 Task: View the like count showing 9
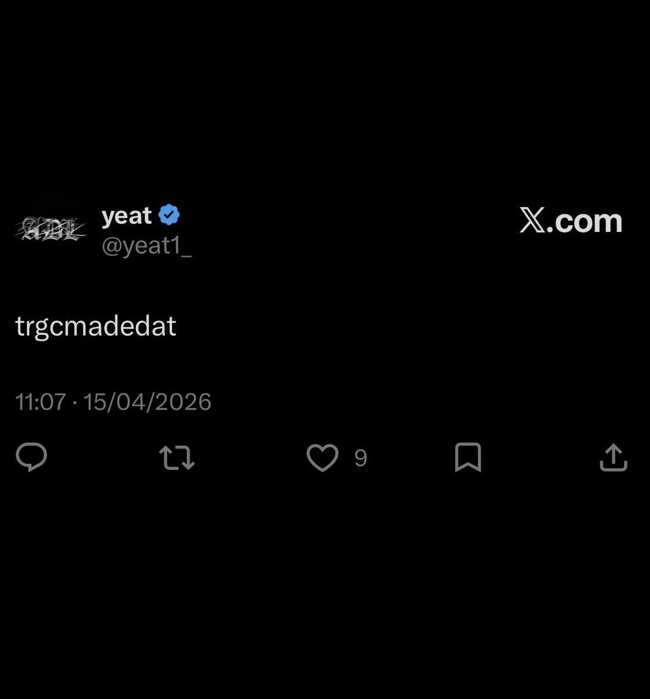coord(361,458)
